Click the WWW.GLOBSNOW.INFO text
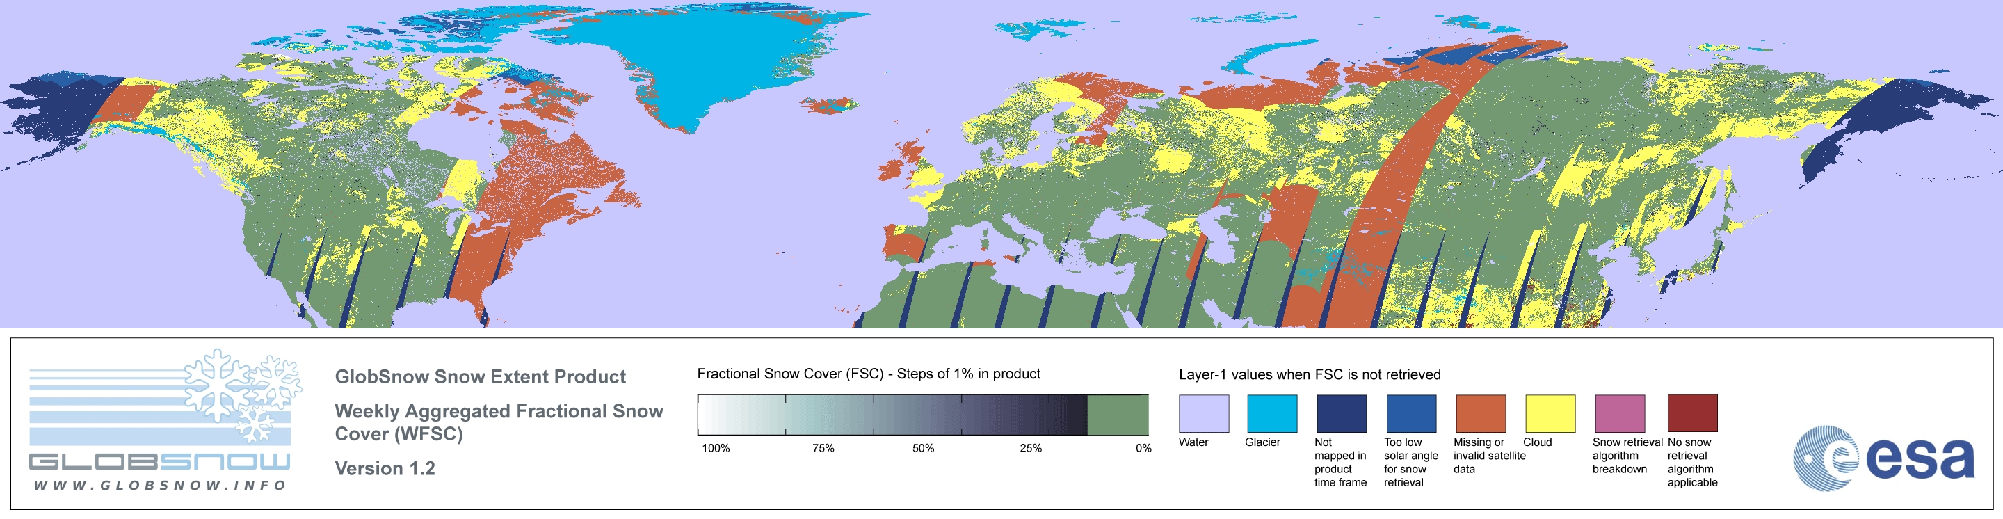 point(160,486)
